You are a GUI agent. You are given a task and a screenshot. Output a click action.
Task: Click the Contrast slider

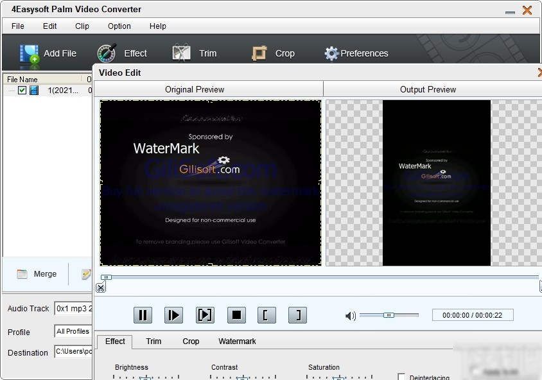pos(243,377)
